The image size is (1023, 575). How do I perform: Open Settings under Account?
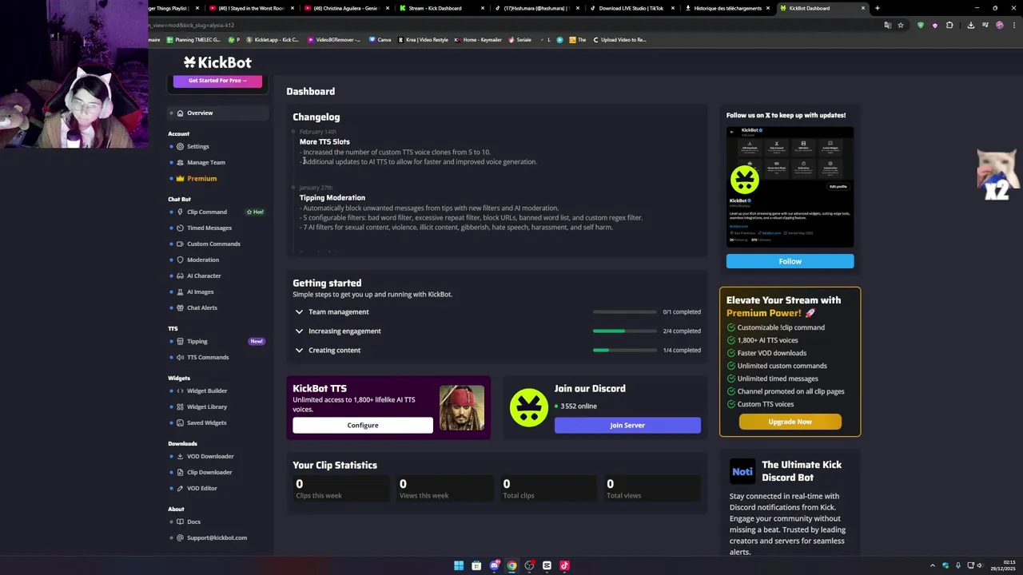[197, 146]
